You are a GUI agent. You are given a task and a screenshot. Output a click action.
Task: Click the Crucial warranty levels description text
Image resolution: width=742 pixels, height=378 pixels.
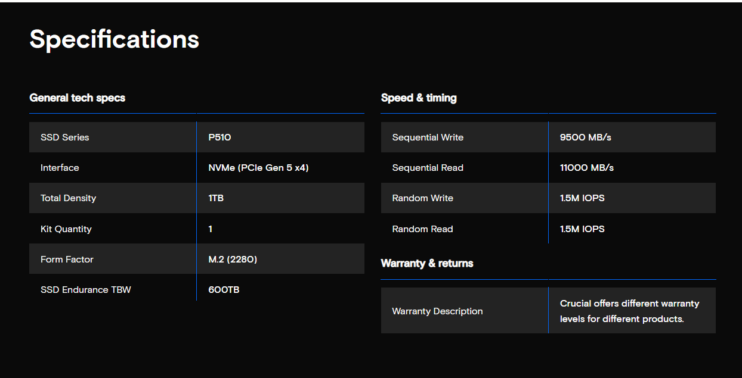pyautogui.click(x=629, y=311)
